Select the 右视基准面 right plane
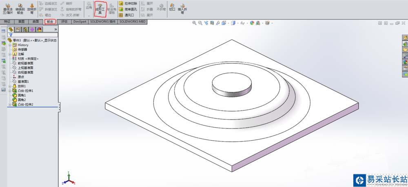Viewport: 408px width, 187px height. (22, 72)
